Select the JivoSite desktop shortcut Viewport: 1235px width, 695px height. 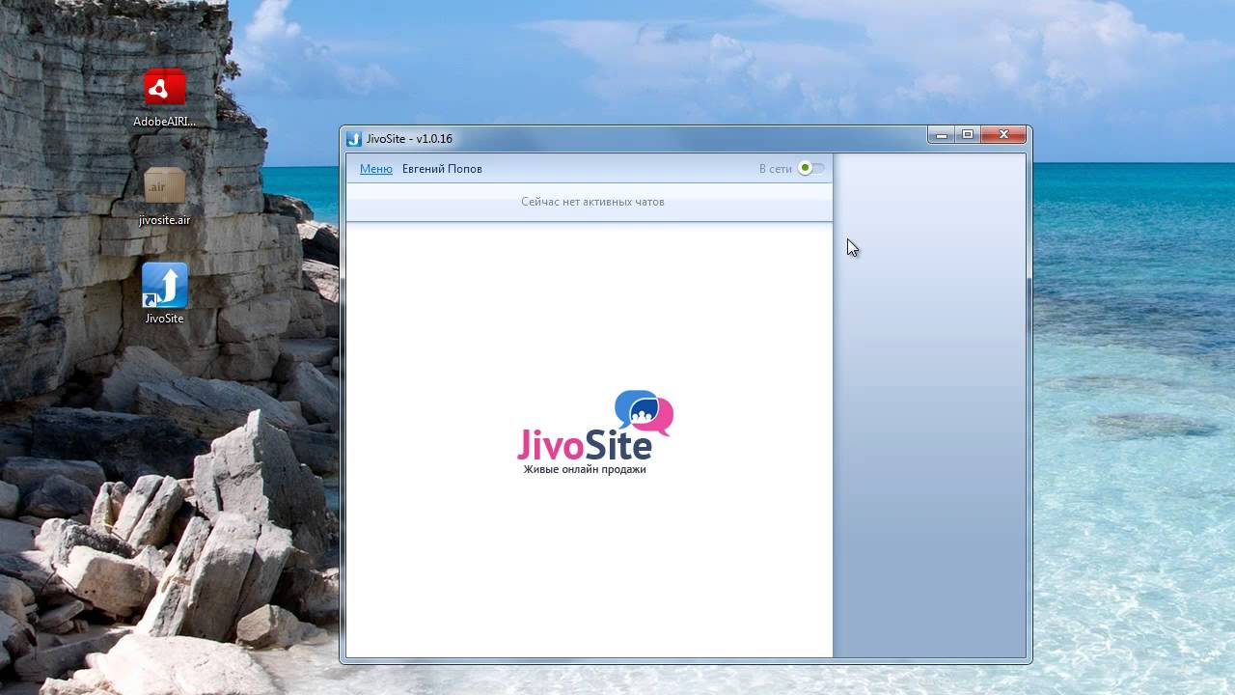164,294
